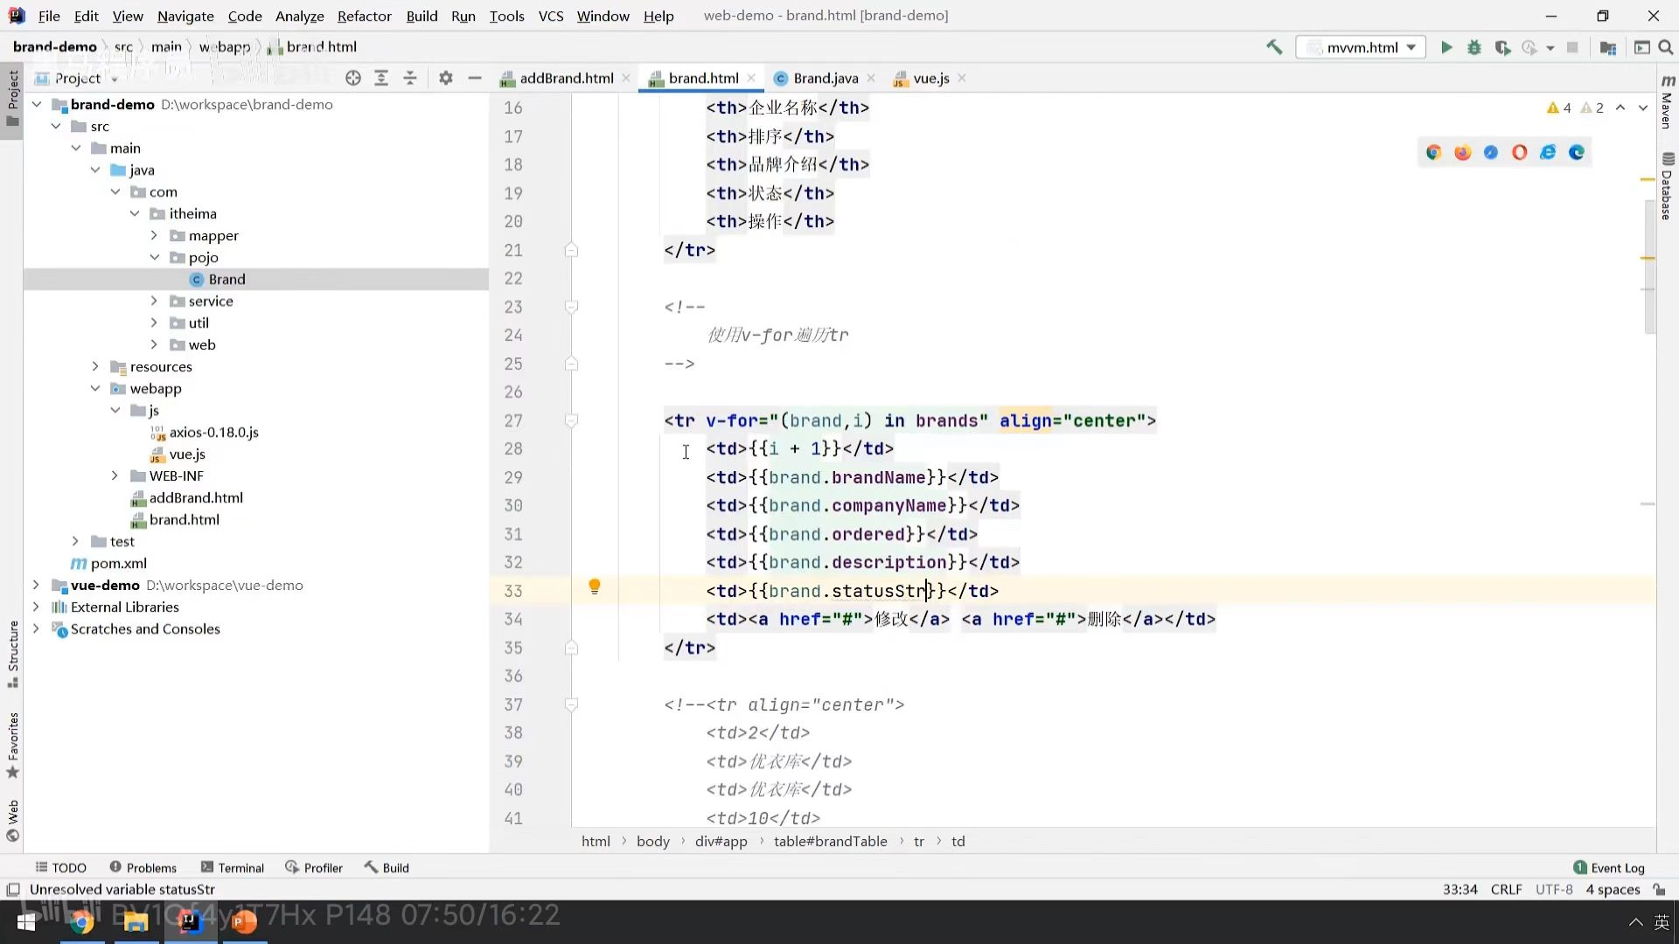This screenshot has width=1679, height=944.
Task: Run the mvvm.html configuration
Action: [1446, 47]
